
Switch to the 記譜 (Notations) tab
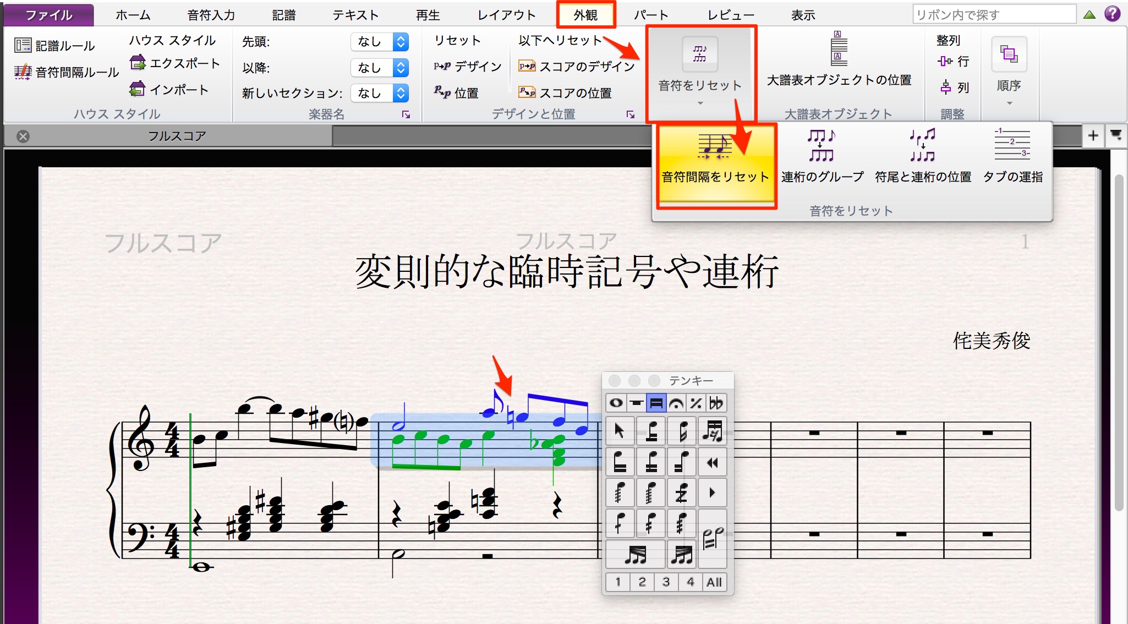284,15
